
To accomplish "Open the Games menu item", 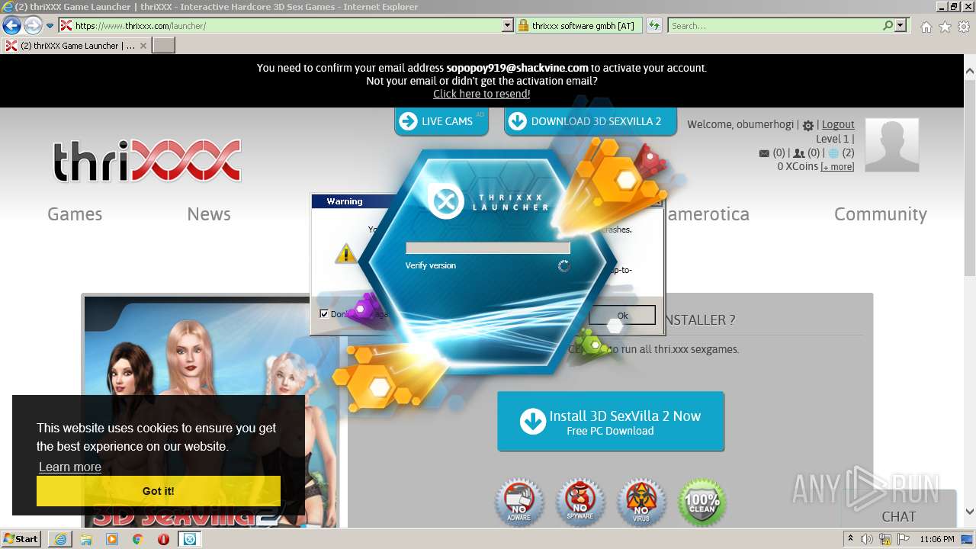I will click(75, 214).
